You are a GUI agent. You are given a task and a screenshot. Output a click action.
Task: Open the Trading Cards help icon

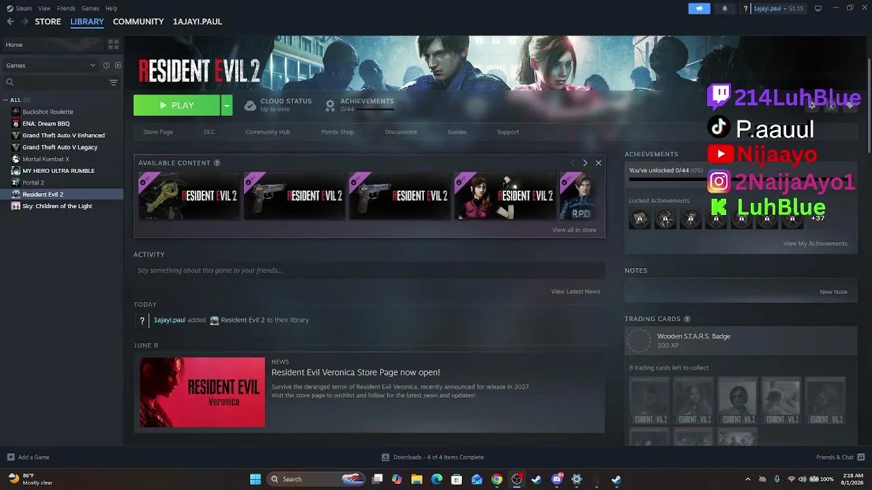(687, 319)
